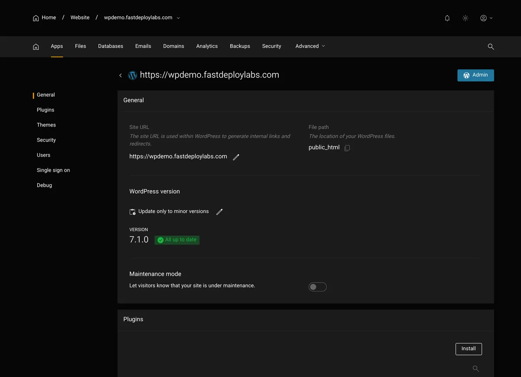
Task: Select the Analytics tab
Action: click(x=207, y=46)
